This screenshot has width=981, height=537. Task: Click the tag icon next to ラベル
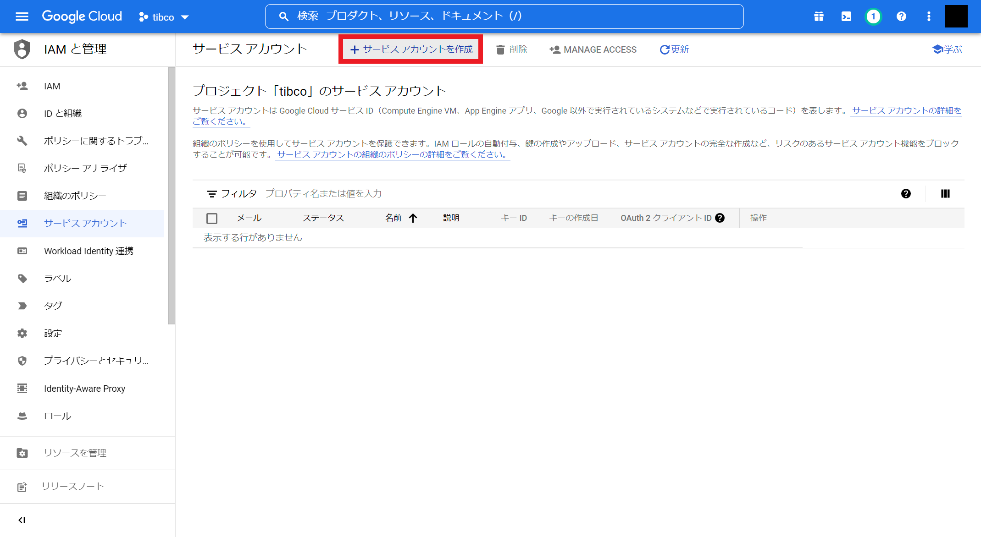pos(22,279)
